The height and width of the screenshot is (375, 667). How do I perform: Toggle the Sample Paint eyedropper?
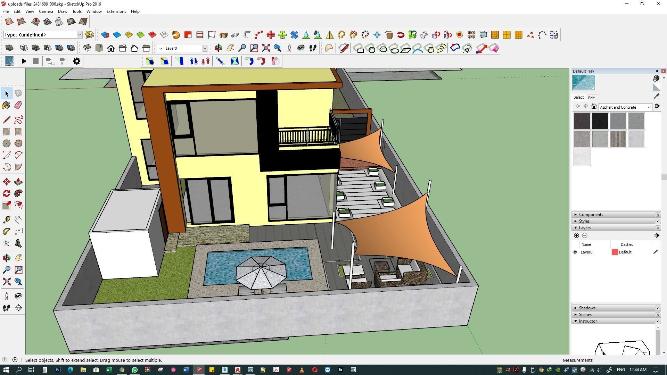[x=656, y=97]
